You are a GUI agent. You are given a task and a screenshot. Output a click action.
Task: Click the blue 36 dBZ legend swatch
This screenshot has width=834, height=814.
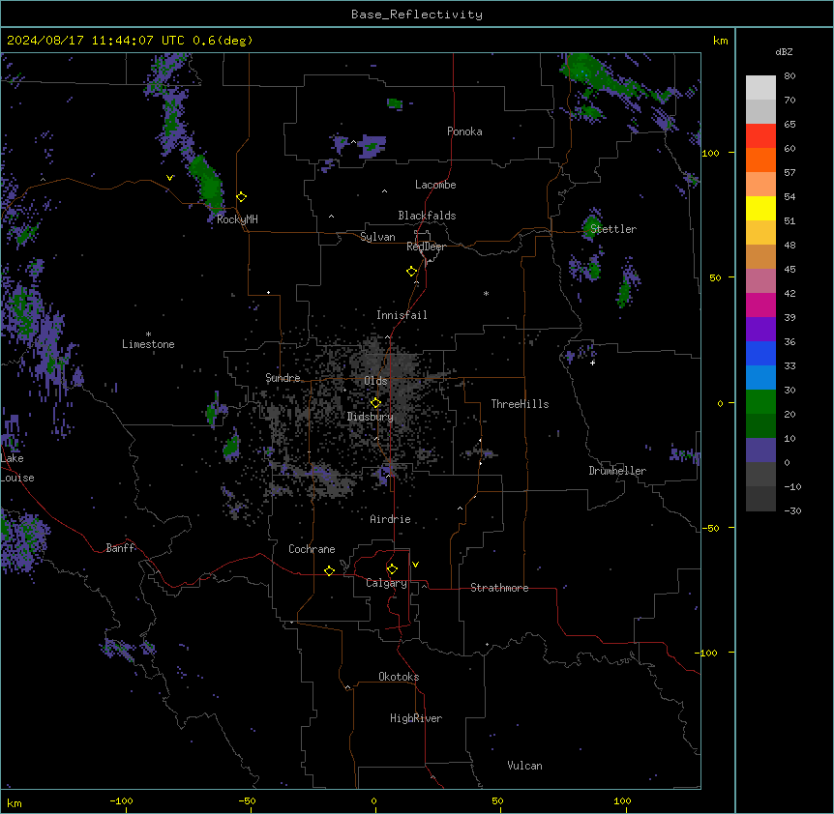(760, 353)
